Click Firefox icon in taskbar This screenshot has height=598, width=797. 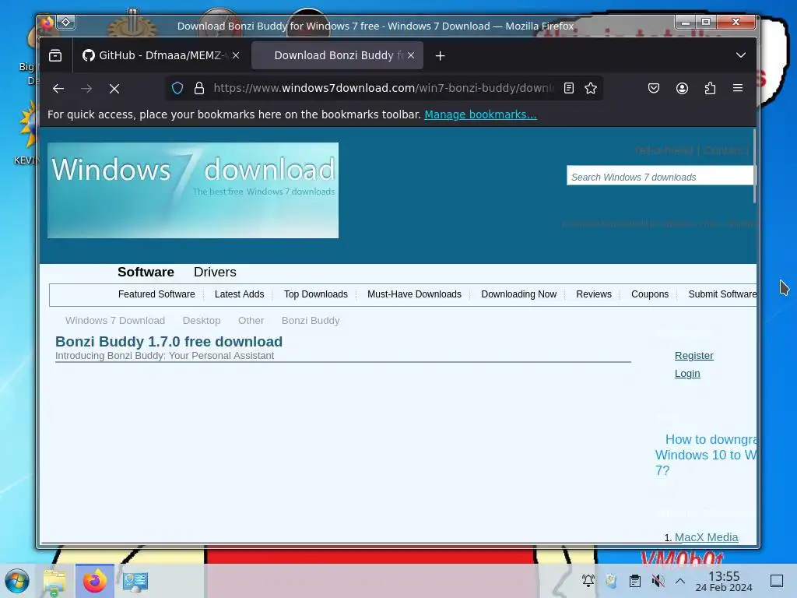[x=94, y=581]
